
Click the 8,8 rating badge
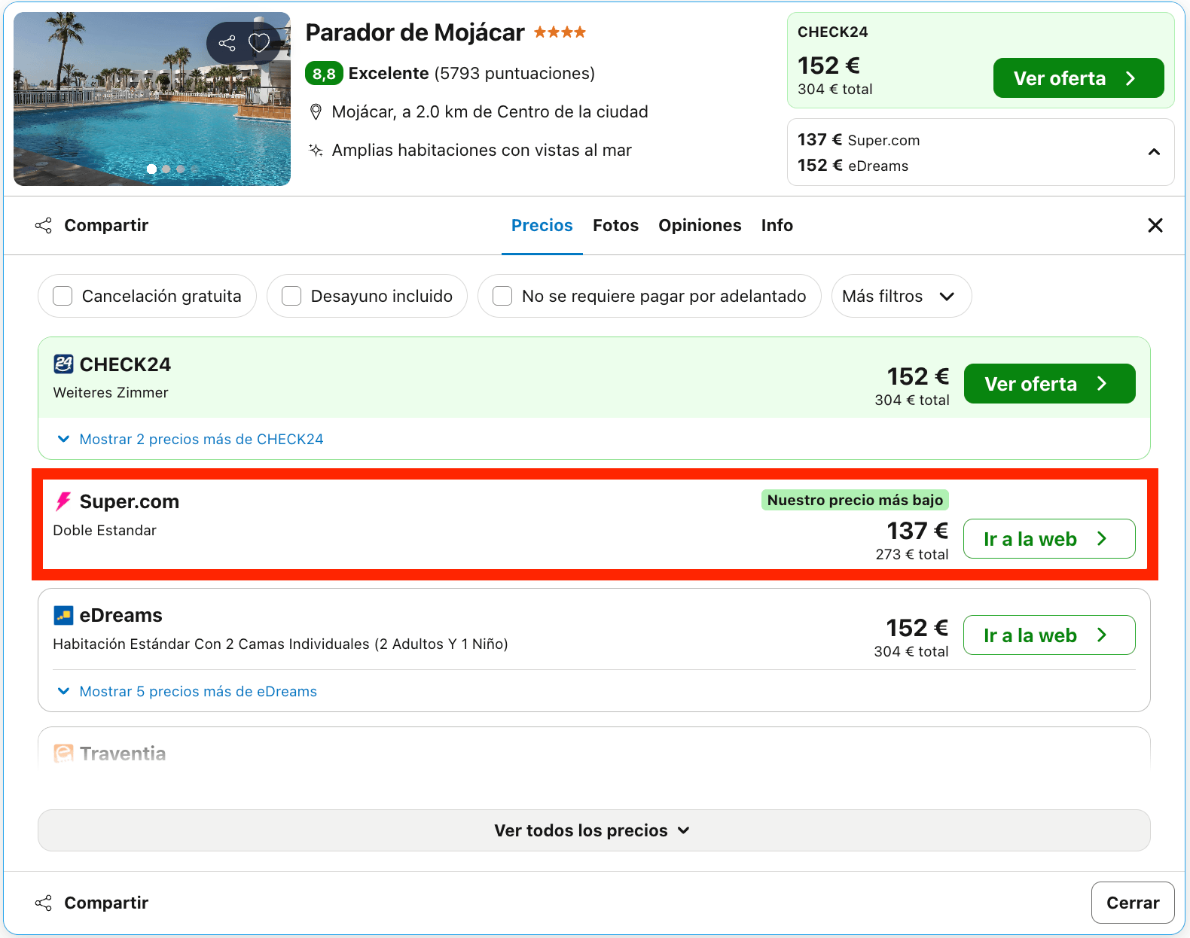click(324, 74)
